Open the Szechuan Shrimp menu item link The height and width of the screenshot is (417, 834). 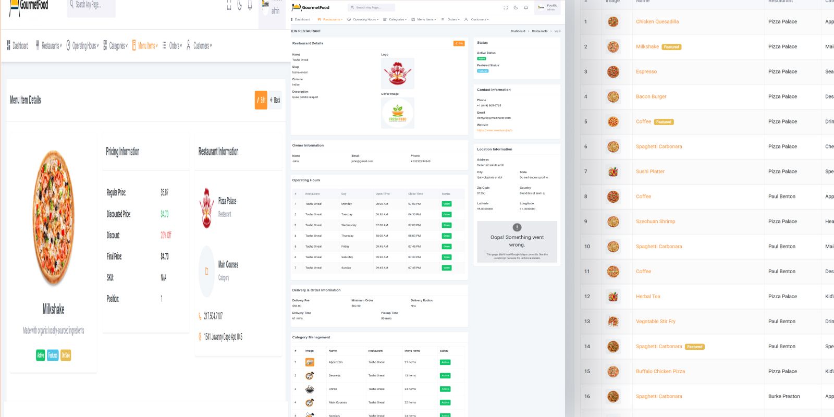(655, 222)
